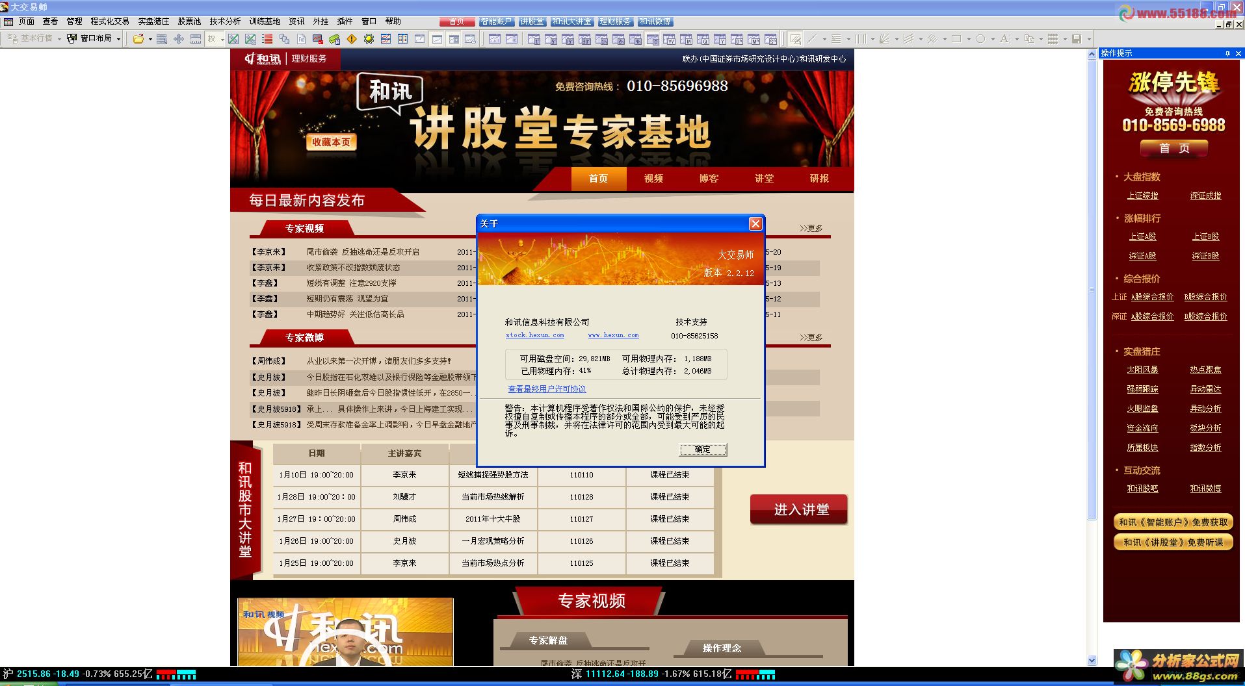The image size is (1245, 686).
Task: Click the scrollbar down arrow
Action: click(x=1092, y=660)
